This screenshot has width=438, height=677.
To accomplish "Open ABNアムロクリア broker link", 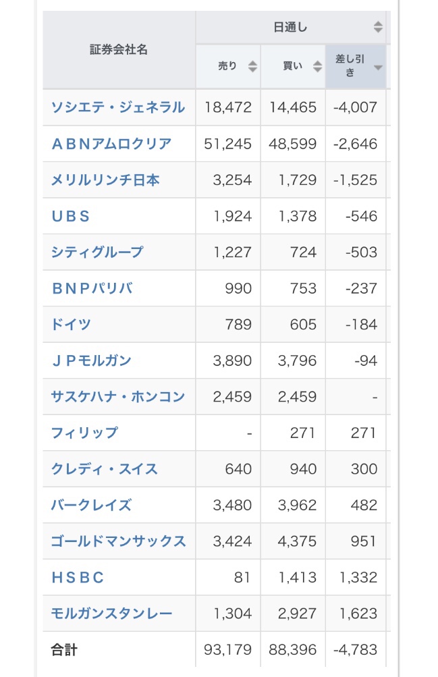I will point(111,143).
